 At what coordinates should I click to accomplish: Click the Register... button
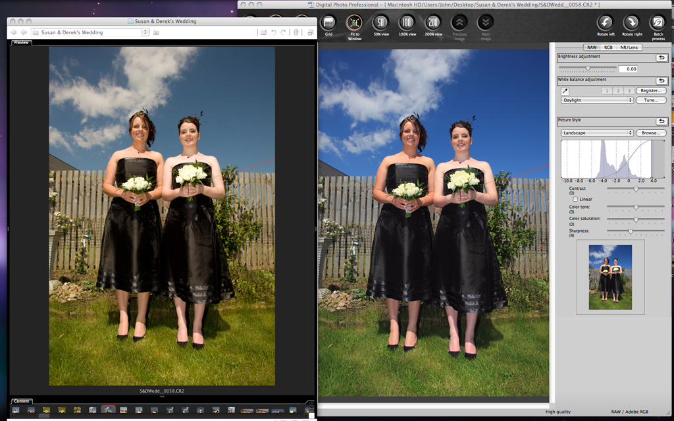(x=650, y=91)
